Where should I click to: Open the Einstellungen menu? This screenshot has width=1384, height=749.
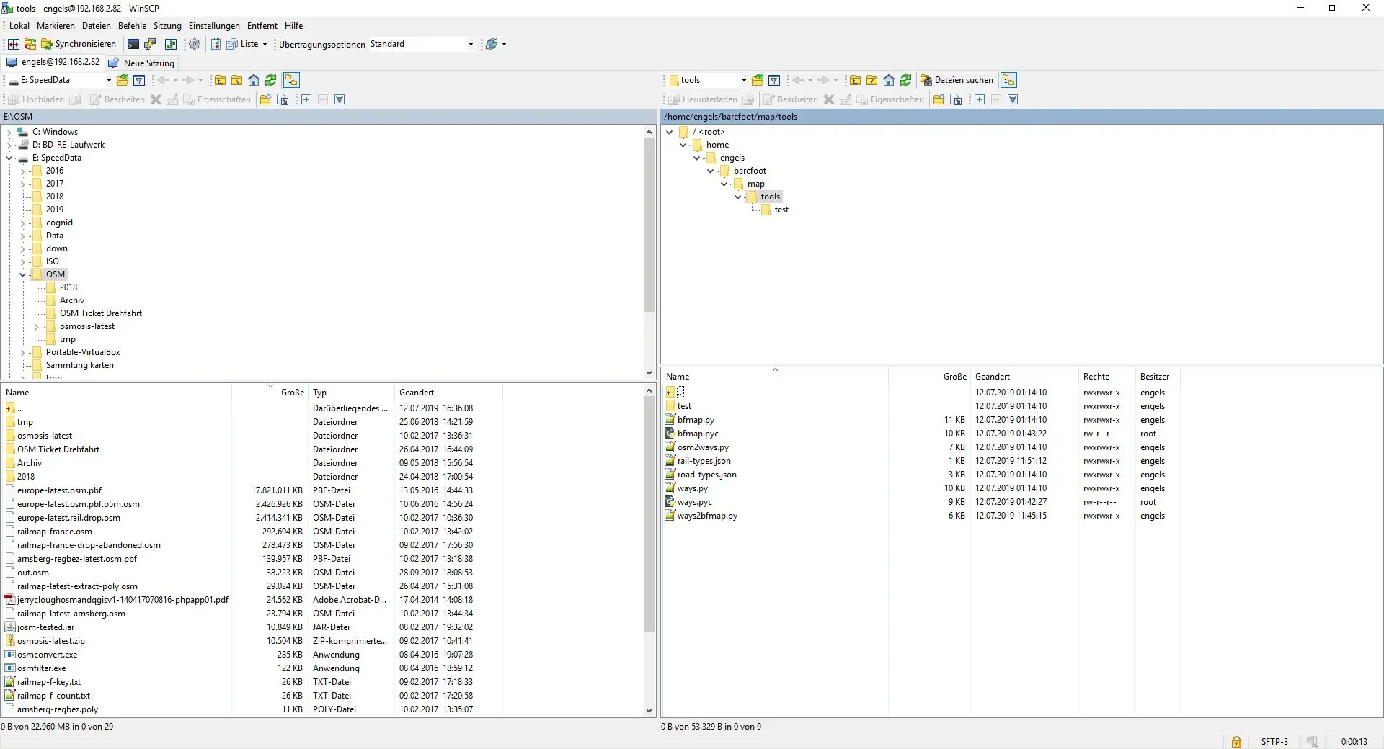coord(214,26)
